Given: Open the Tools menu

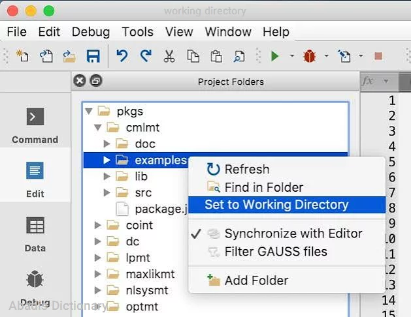Looking at the screenshot, I should [138, 32].
